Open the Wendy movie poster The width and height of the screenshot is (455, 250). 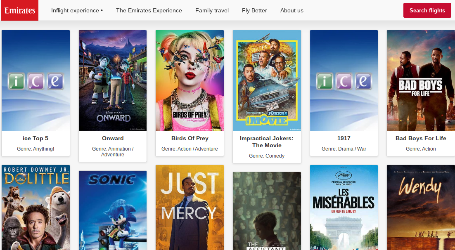coord(421,208)
